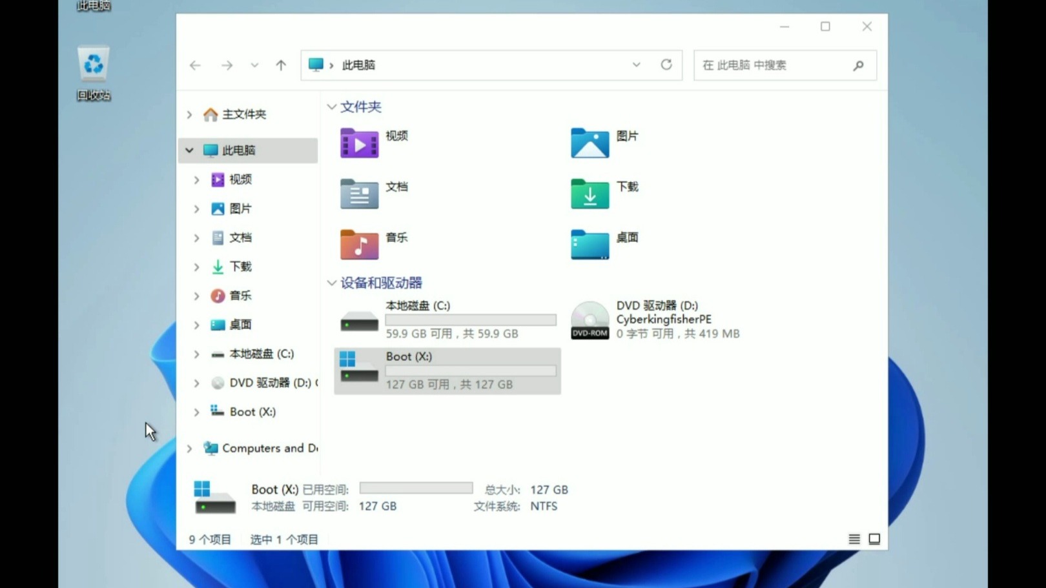Collapse the 此电脑 tree node
1046x588 pixels.
[189, 150]
